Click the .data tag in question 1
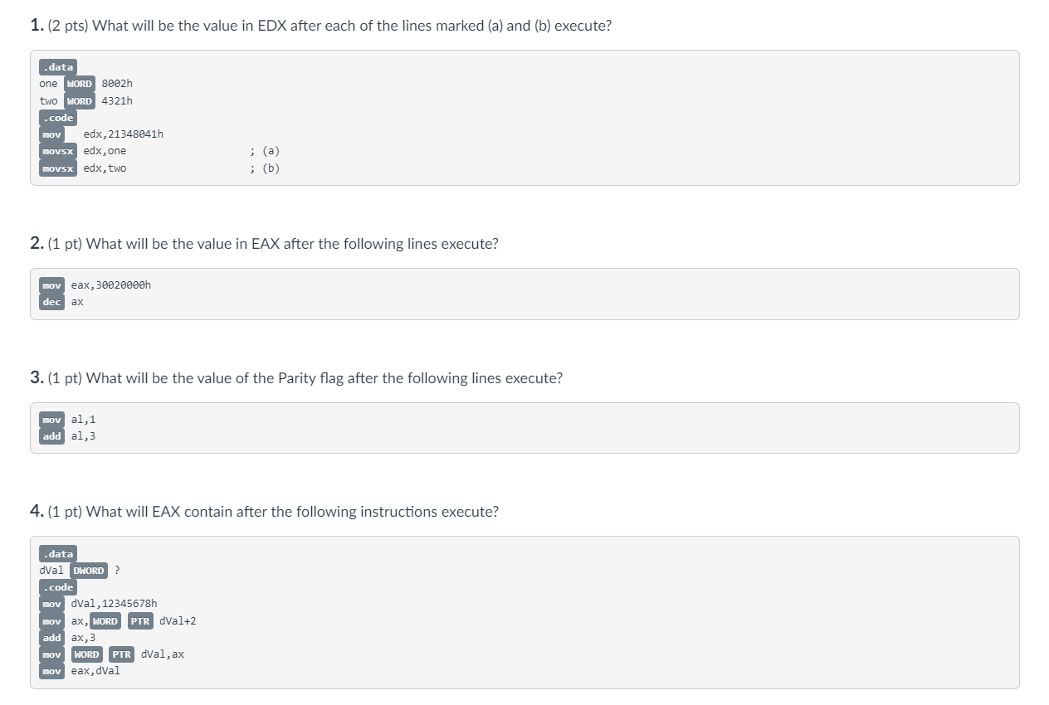This screenshot has height=705, width=1049. pyautogui.click(x=58, y=67)
